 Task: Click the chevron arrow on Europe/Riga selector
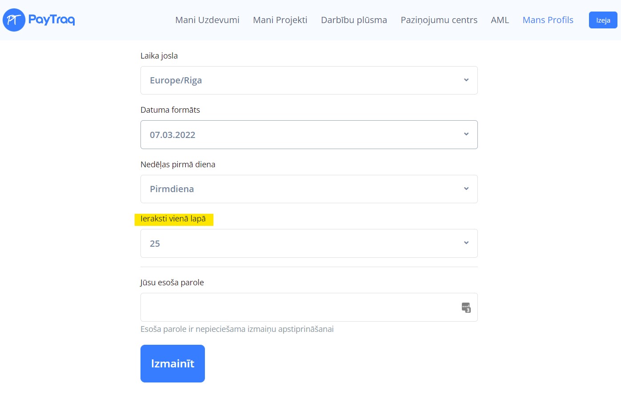(466, 80)
